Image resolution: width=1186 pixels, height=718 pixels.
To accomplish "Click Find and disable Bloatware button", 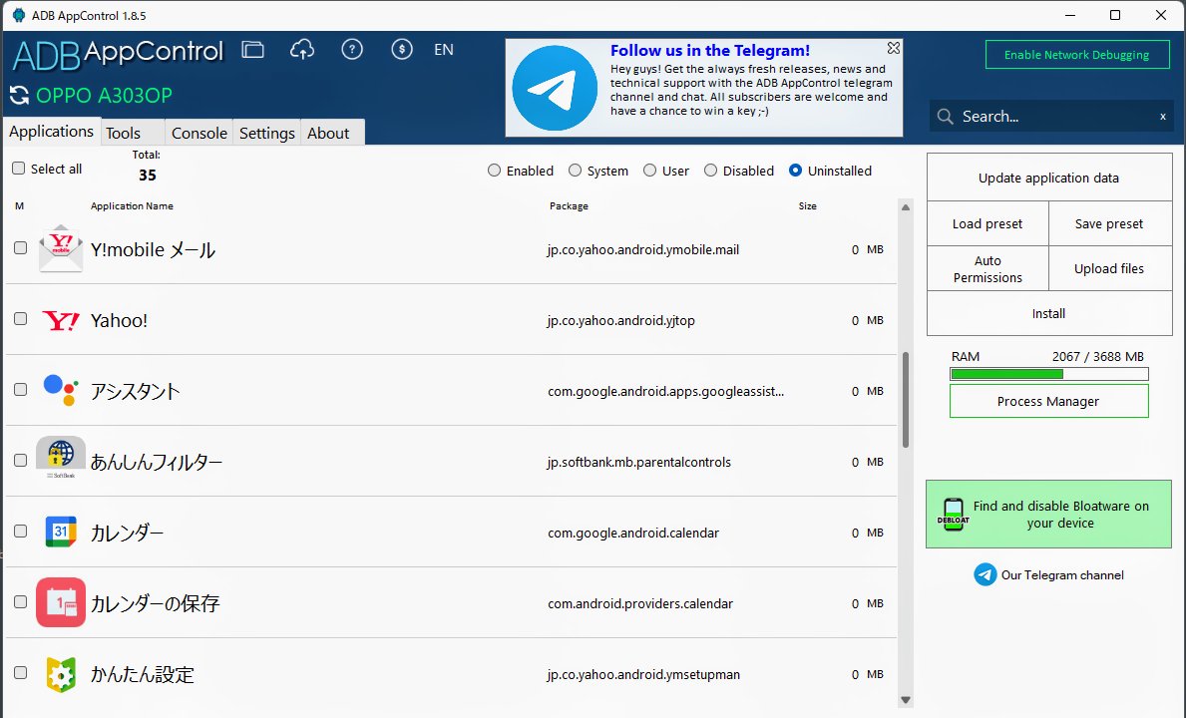I will (x=1049, y=514).
